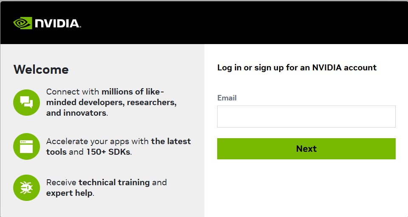
Task: Click the '150+ SDKs' bold text
Action: coord(108,152)
